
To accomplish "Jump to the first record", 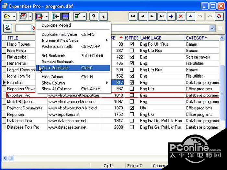I will 133,16.
